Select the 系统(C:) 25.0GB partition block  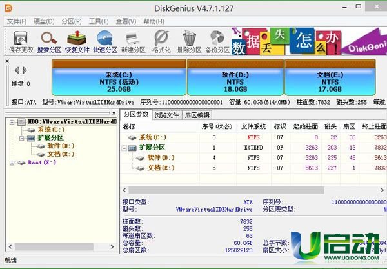(x=119, y=77)
